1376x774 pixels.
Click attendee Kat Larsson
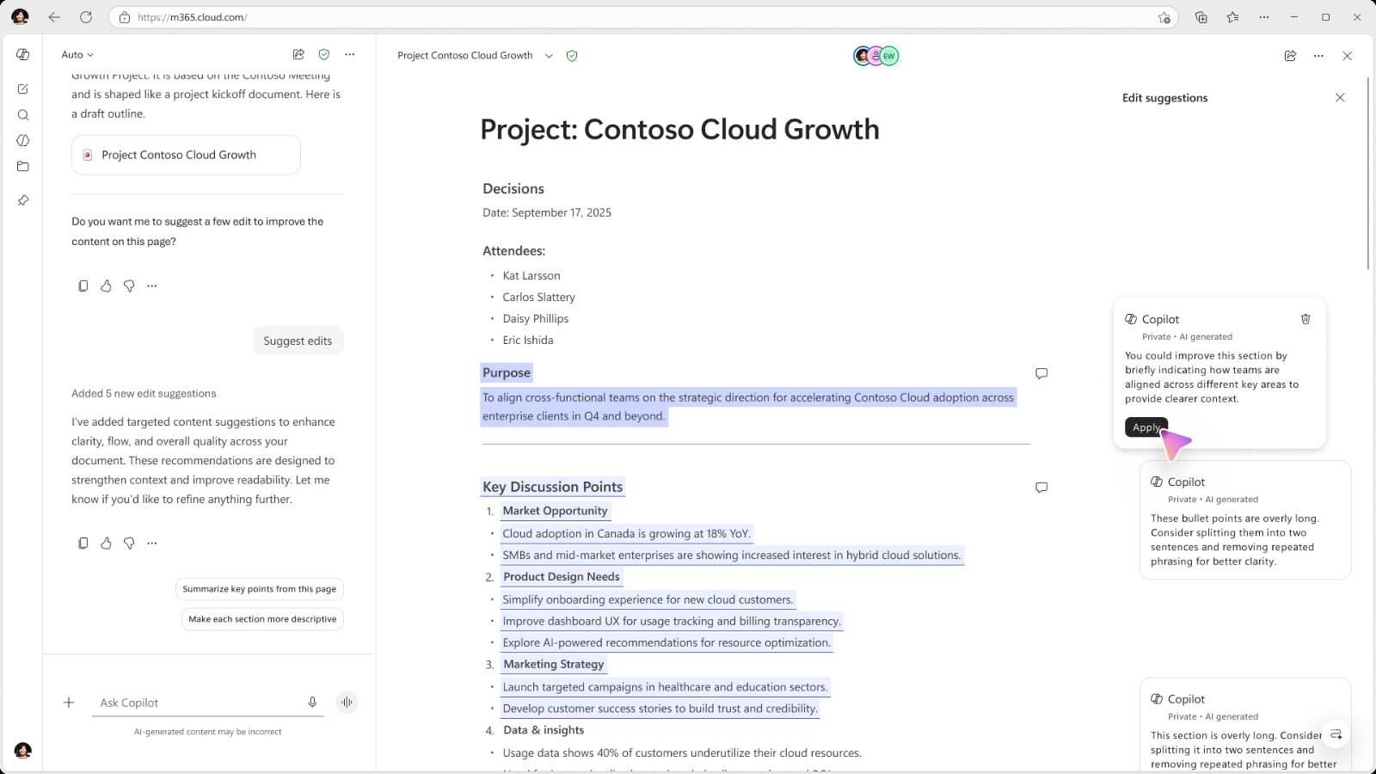[531, 275]
